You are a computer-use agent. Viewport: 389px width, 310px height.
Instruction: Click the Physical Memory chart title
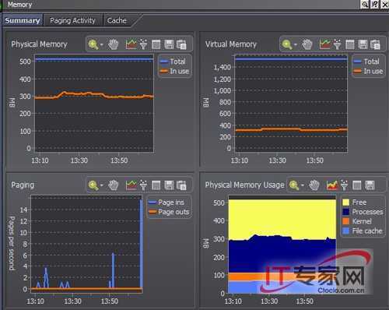pos(39,44)
